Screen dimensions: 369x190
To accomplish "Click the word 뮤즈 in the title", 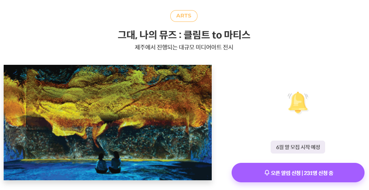I will [x=167, y=35].
